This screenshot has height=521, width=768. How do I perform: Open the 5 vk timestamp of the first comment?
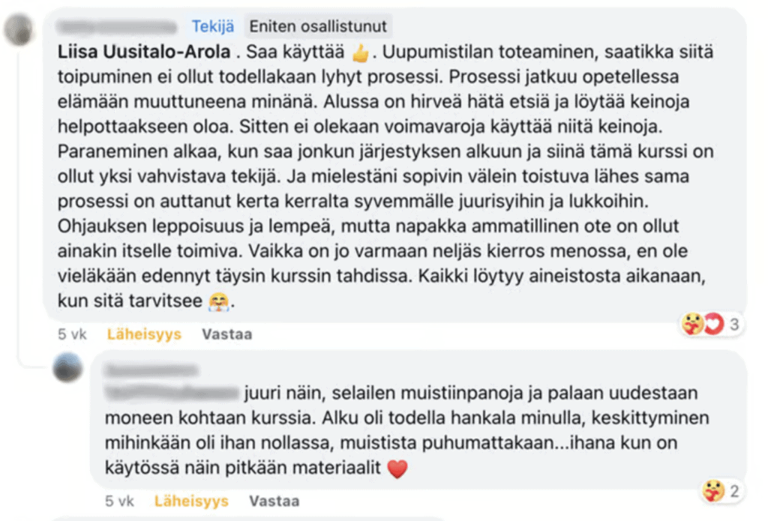coord(72,334)
